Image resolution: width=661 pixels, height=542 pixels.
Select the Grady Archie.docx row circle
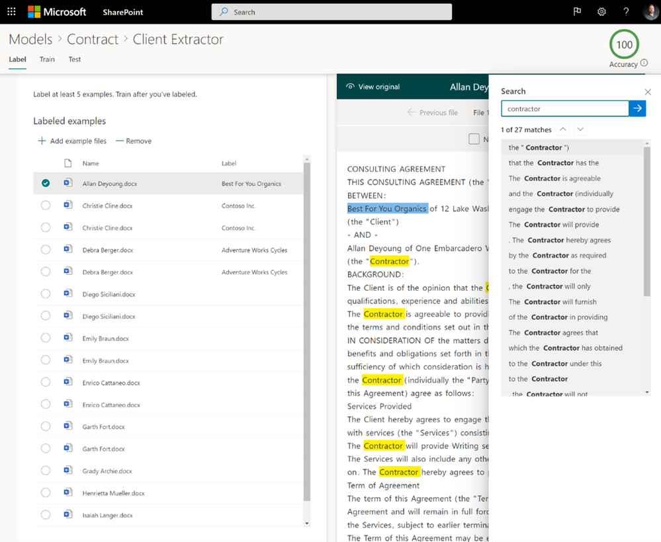[x=46, y=471]
